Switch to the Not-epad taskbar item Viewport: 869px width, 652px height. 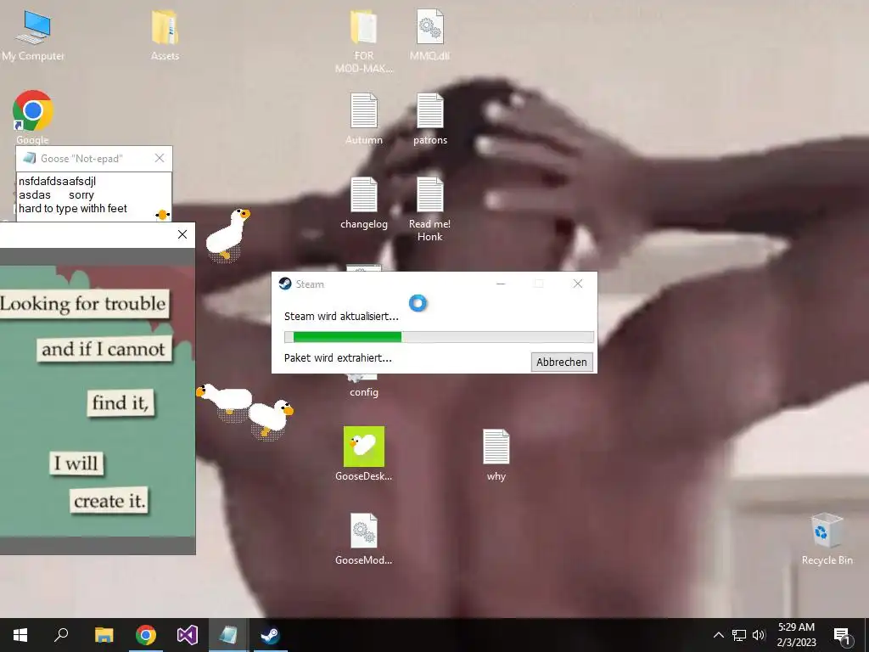[x=228, y=635]
